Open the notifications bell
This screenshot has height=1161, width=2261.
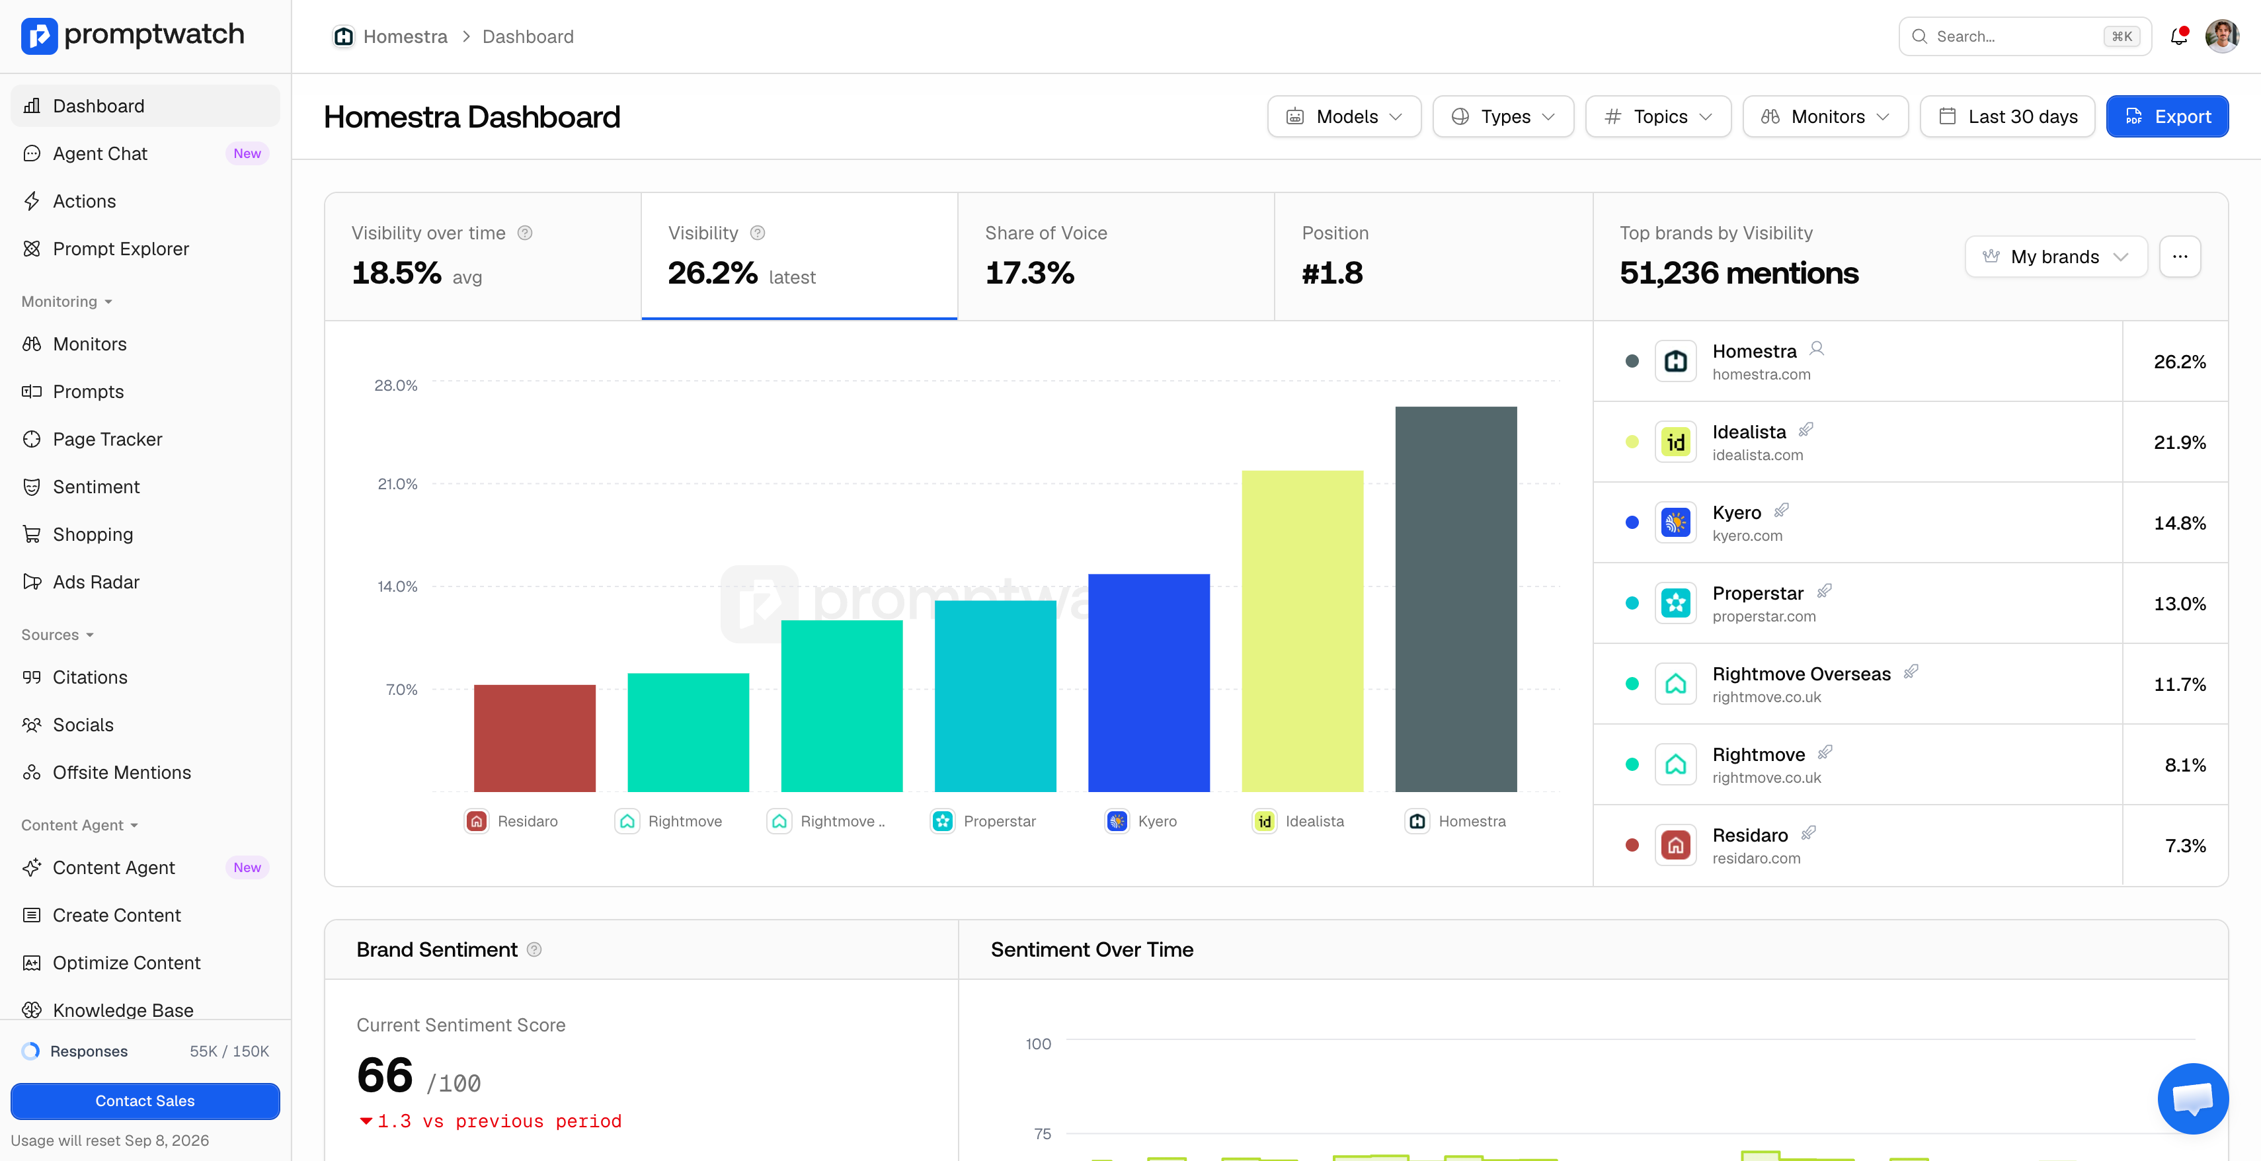(2178, 36)
